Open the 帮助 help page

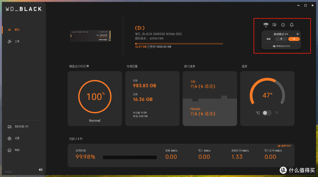[17, 150]
